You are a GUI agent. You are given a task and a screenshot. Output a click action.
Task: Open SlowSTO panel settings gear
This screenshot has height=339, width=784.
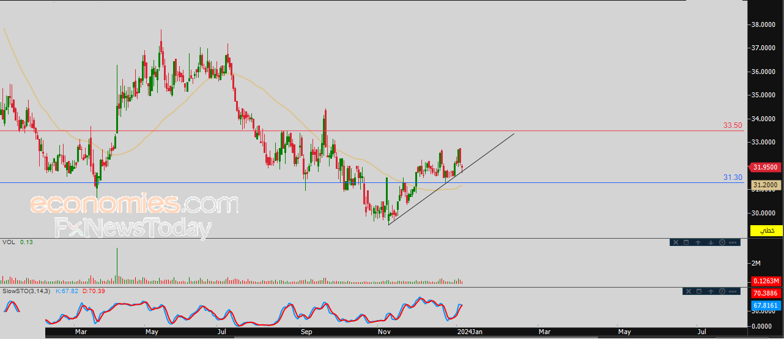pyautogui.click(x=722, y=291)
